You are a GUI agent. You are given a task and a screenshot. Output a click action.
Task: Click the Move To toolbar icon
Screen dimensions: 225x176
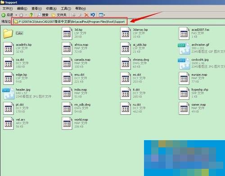click(x=73, y=15)
